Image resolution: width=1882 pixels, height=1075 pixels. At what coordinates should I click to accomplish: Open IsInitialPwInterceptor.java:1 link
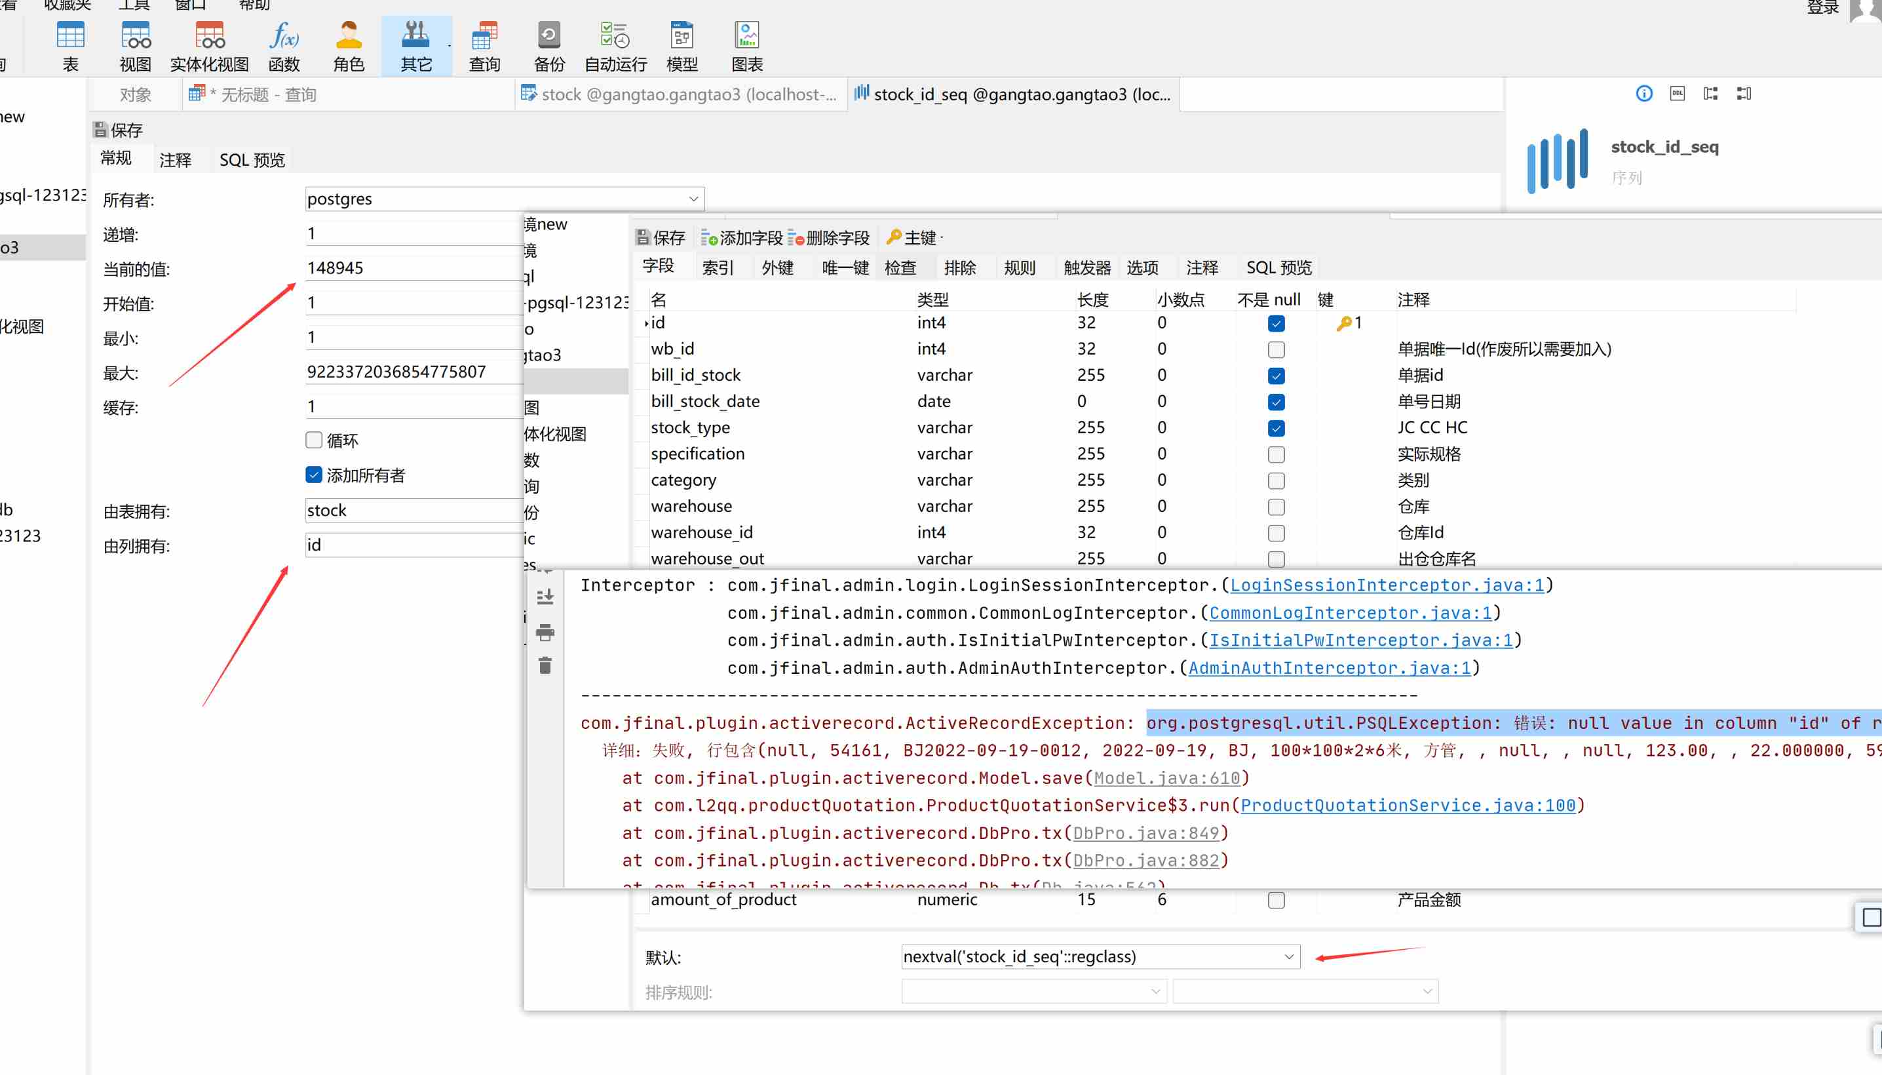pos(1360,640)
